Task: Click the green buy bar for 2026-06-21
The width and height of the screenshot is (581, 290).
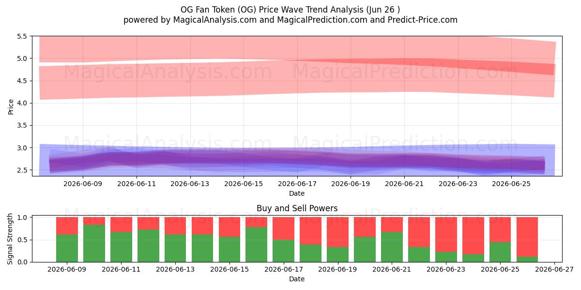Action: tap(392, 247)
